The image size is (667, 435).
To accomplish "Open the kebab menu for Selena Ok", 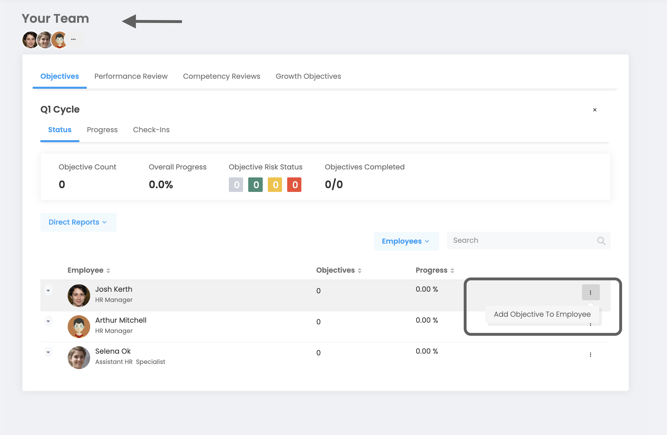I will point(591,355).
